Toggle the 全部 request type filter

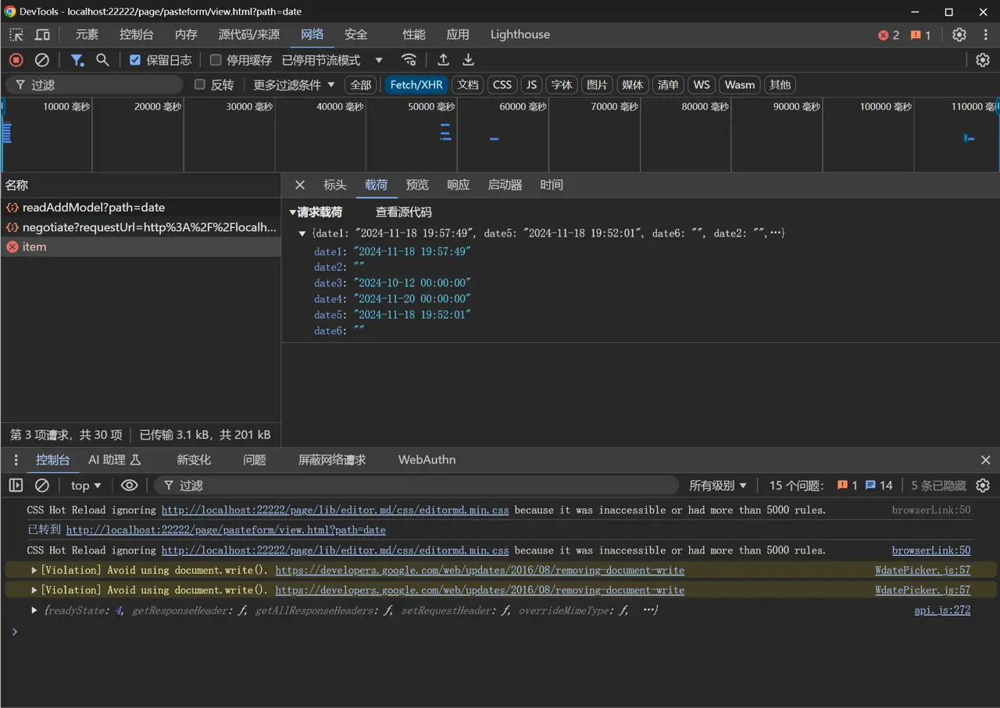coord(361,85)
